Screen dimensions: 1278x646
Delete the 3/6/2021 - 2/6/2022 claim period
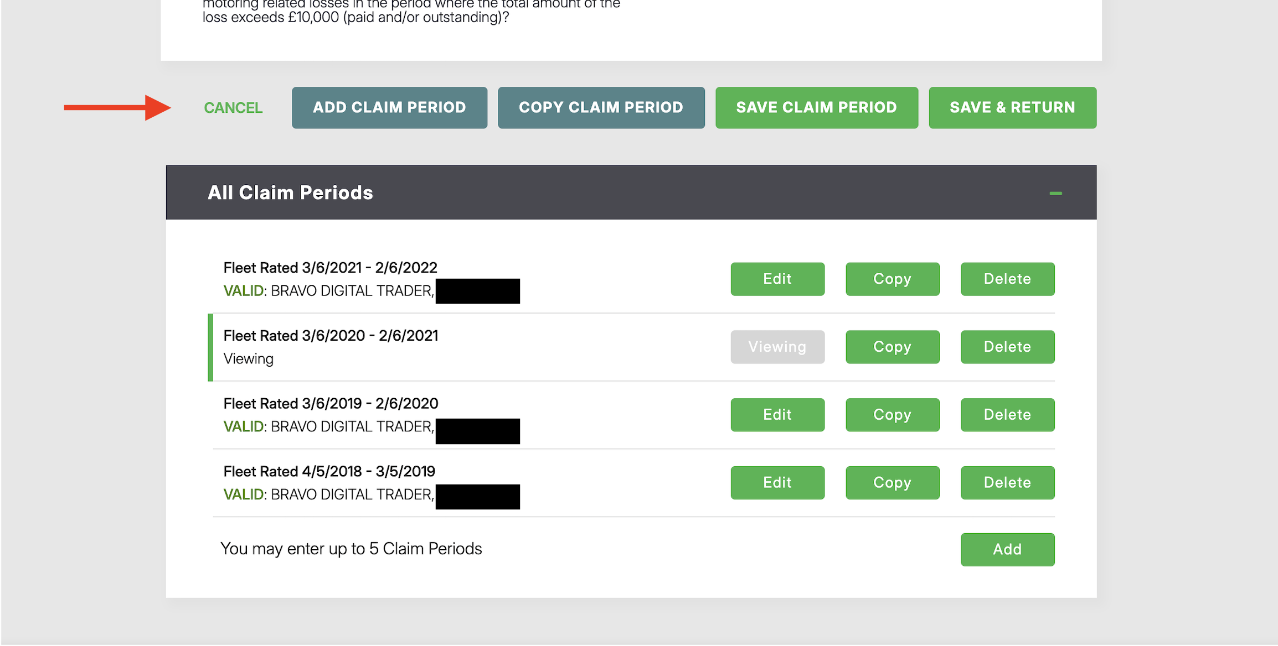click(x=1007, y=279)
